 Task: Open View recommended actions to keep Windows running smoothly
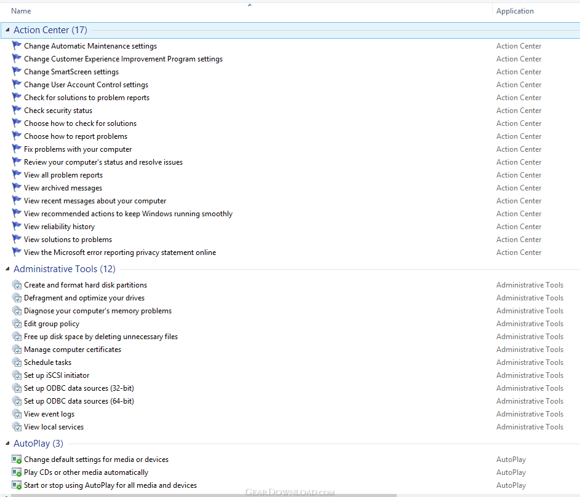click(128, 214)
